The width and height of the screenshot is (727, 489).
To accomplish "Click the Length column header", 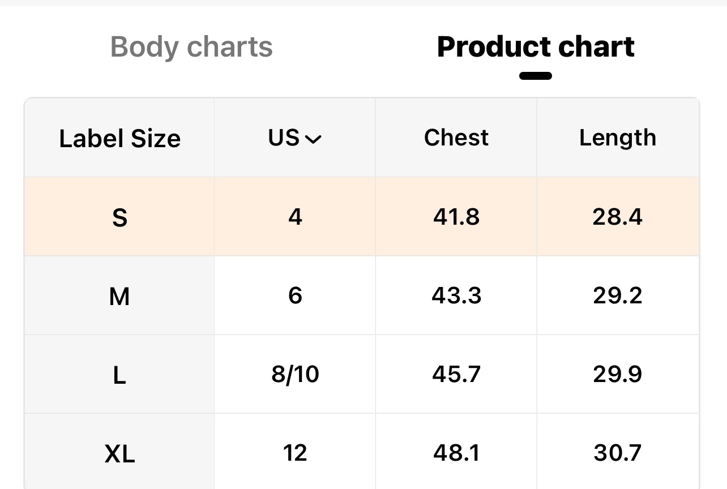I will 617,138.
